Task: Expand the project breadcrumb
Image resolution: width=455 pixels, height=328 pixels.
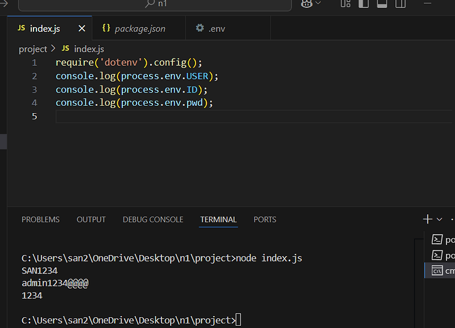Action: pyautogui.click(x=33, y=49)
